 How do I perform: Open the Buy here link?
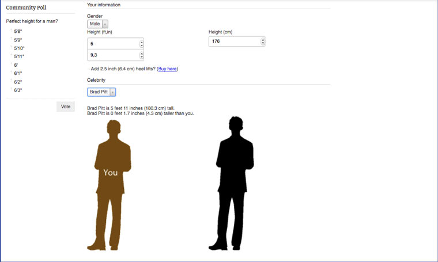pyautogui.click(x=167, y=69)
